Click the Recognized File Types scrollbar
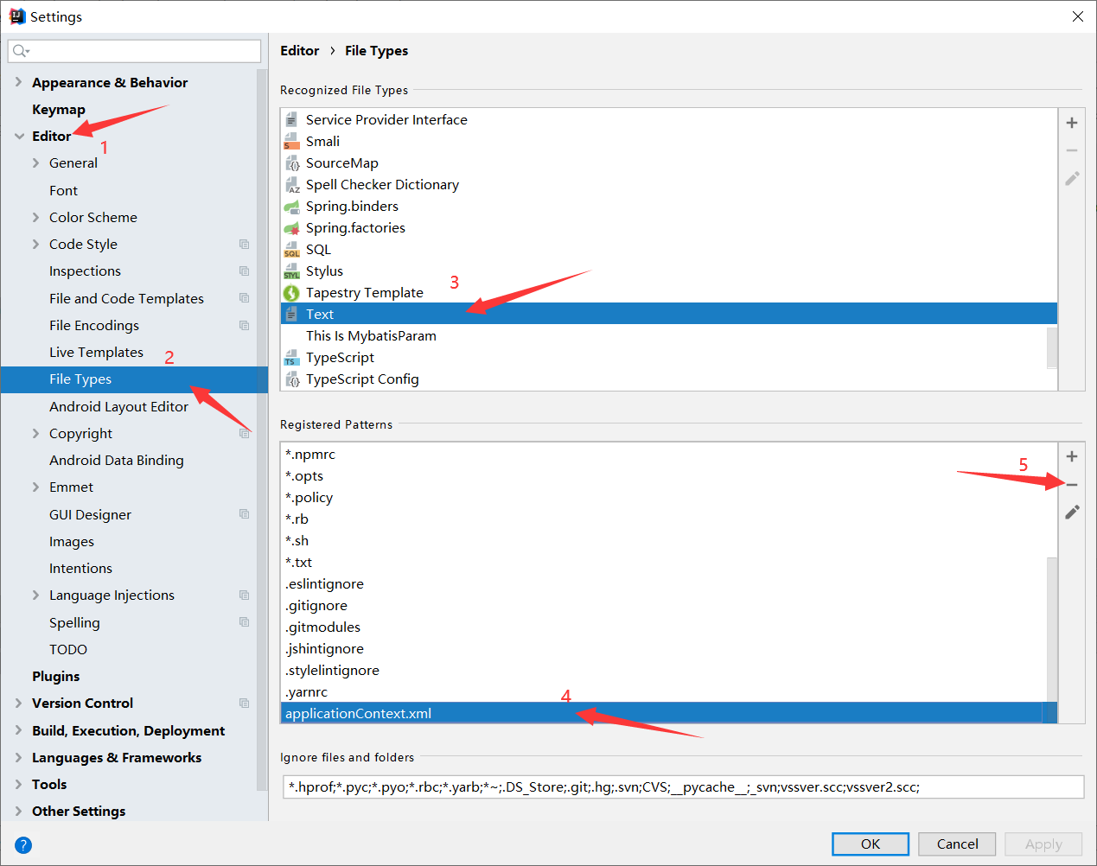This screenshot has height=866, width=1097. (1052, 347)
